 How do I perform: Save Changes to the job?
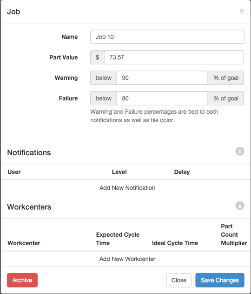(x=220, y=280)
